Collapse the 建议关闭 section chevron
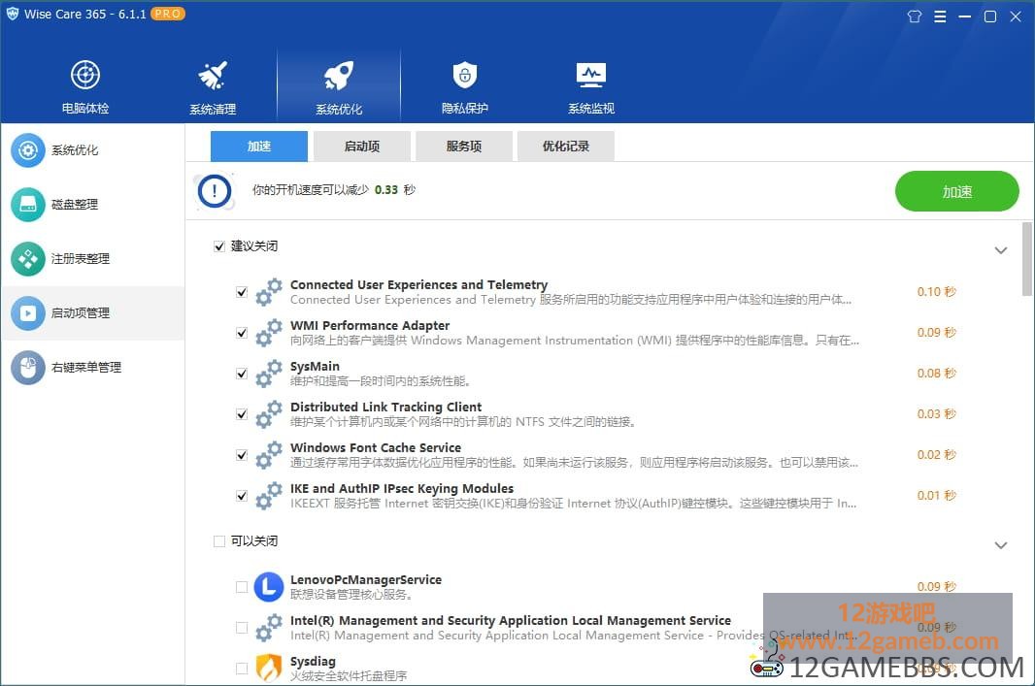This screenshot has width=1035, height=686. [x=1001, y=250]
